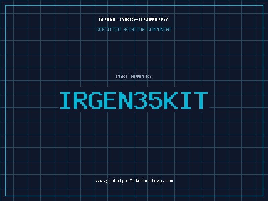Click the PART NUMBER: label

pyautogui.click(x=133, y=76)
